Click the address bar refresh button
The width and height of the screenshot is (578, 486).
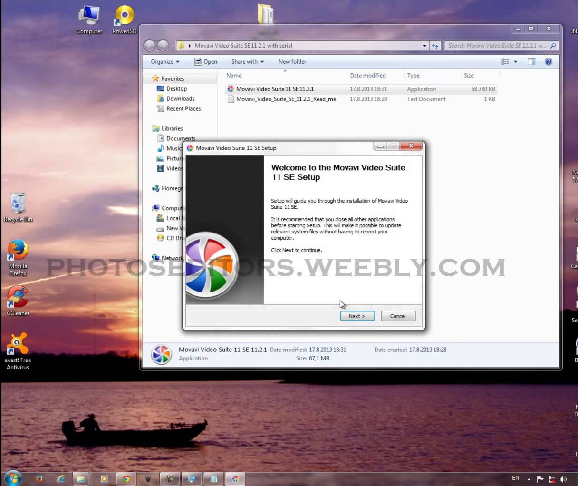tap(435, 46)
